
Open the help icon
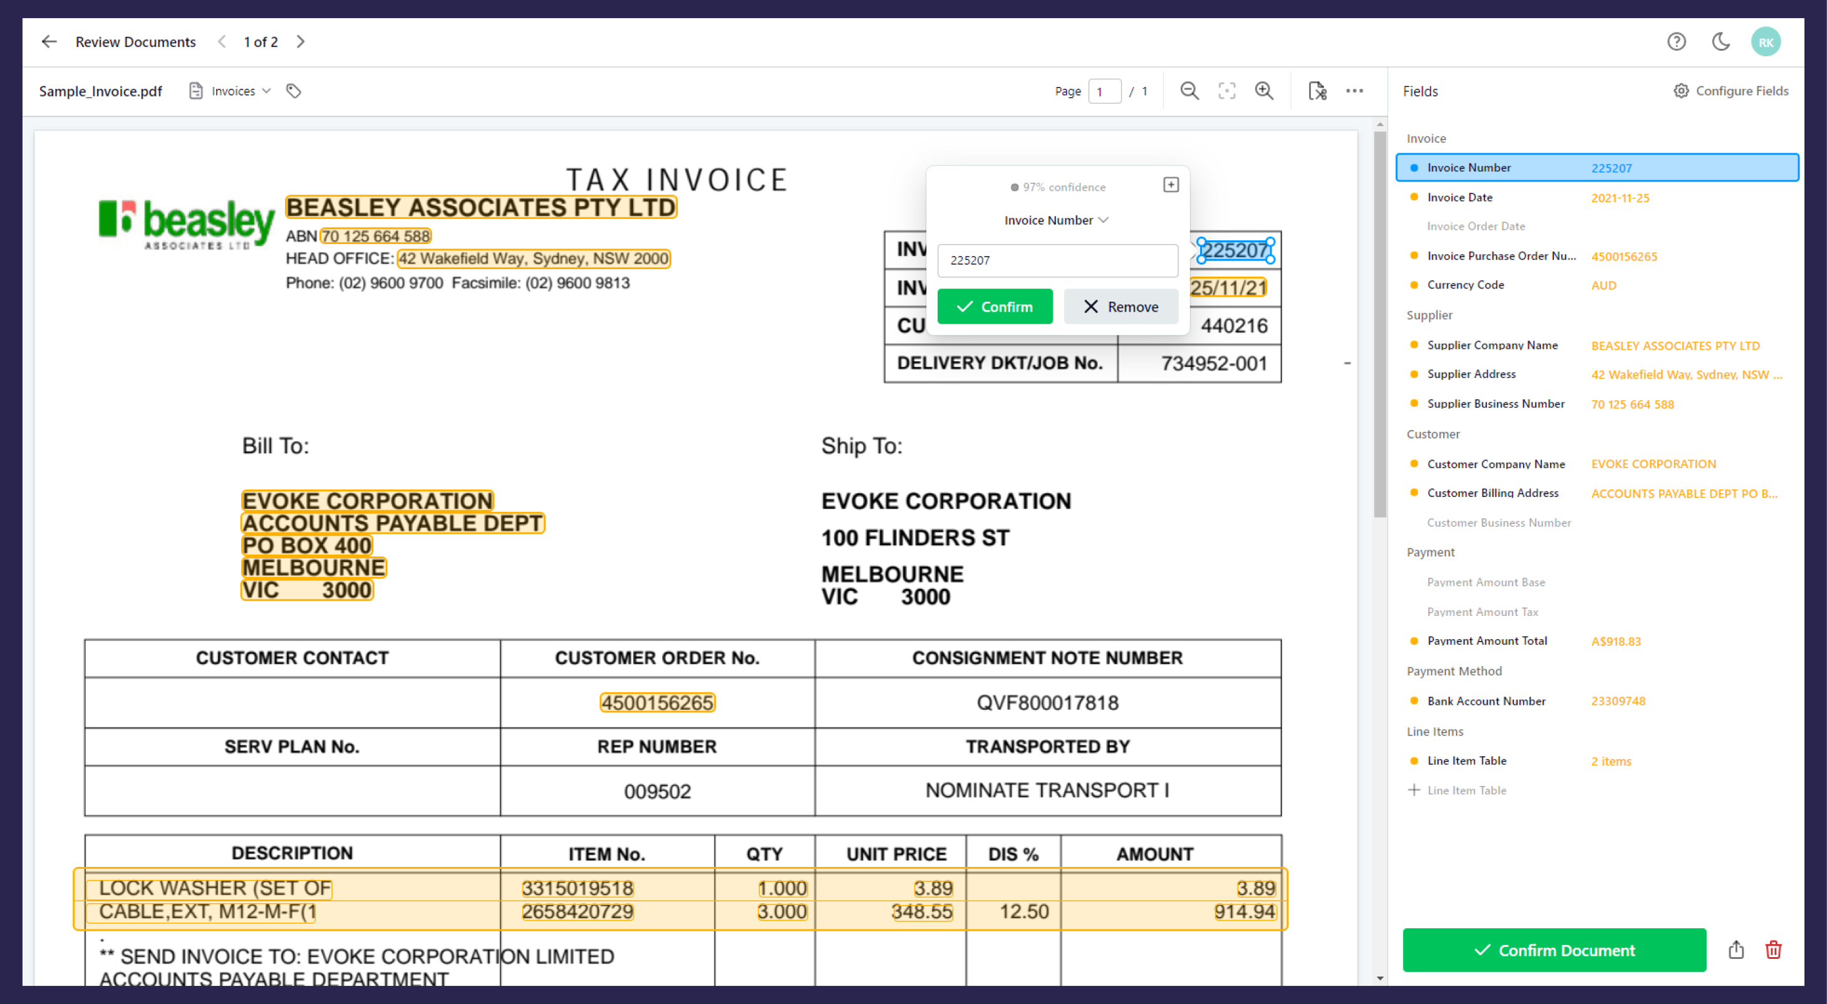point(1677,42)
